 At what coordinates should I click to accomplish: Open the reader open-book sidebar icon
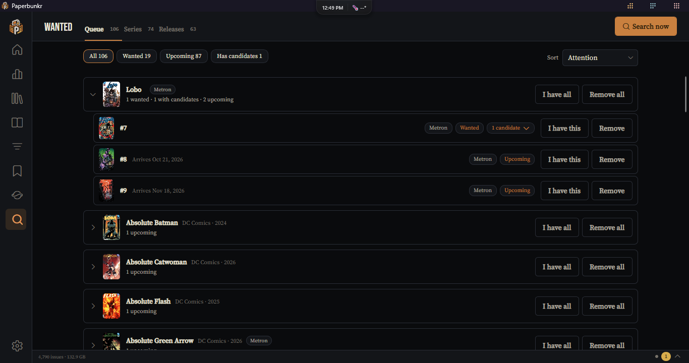[17, 123]
